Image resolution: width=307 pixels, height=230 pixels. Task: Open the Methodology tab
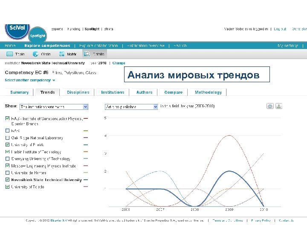point(209,92)
